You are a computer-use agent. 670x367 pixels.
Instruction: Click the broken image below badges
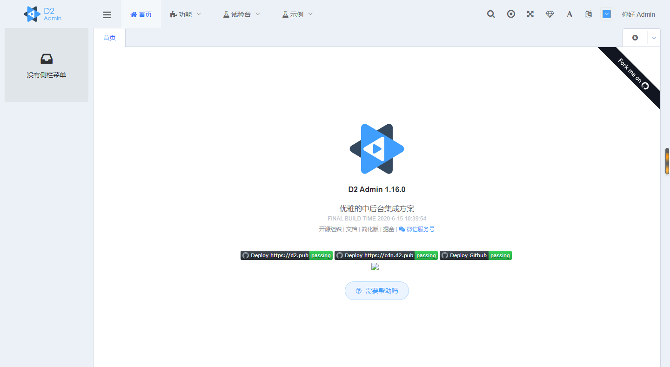tap(375, 267)
